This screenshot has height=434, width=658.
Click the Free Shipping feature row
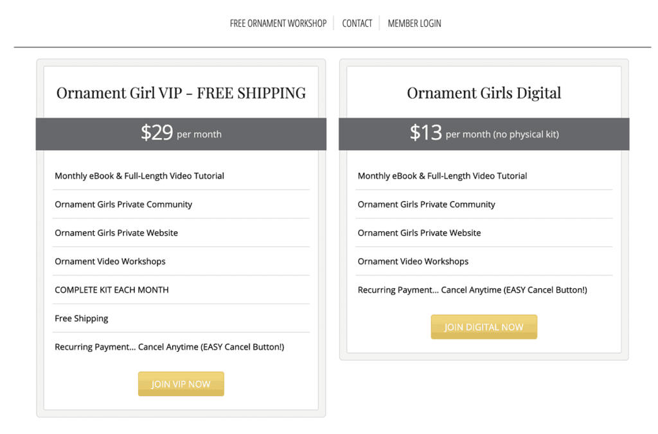(x=81, y=318)
